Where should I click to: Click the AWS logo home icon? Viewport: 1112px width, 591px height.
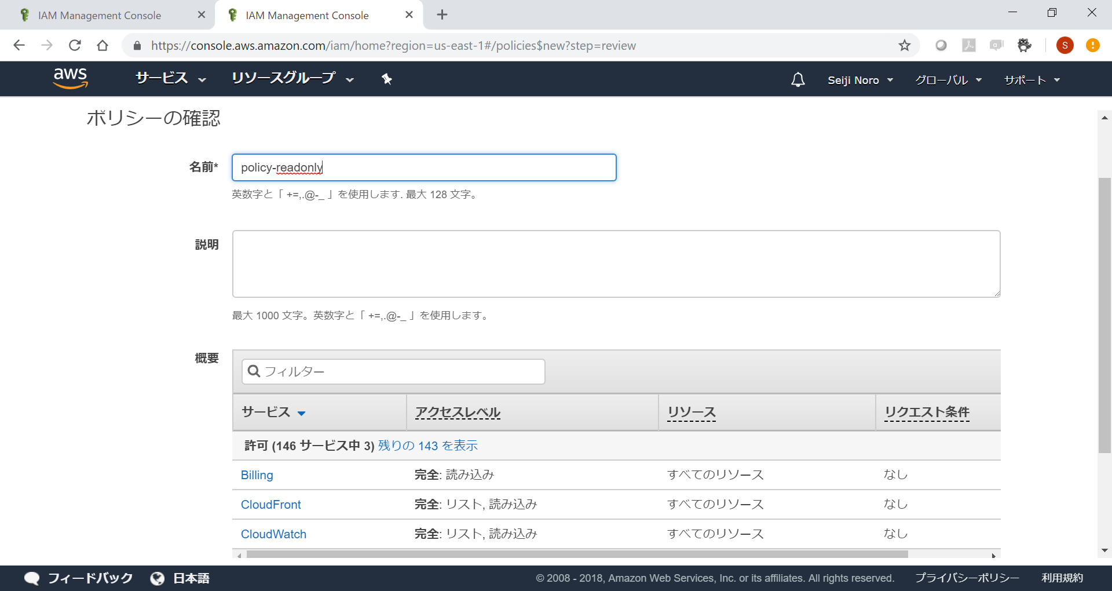(x=70, y=78)
